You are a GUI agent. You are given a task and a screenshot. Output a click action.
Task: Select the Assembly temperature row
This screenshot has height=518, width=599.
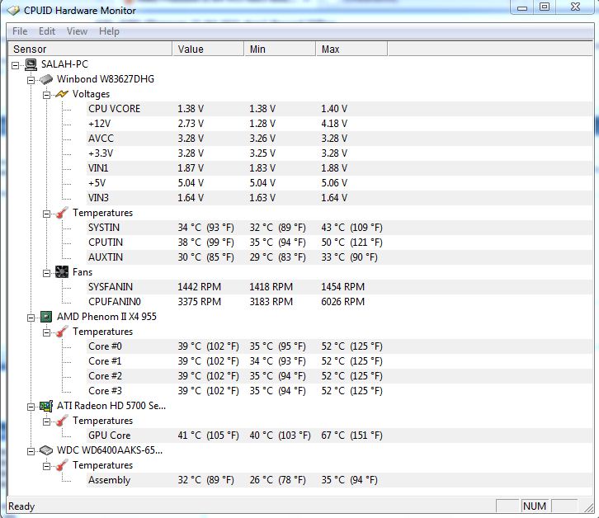coord(339,480)
